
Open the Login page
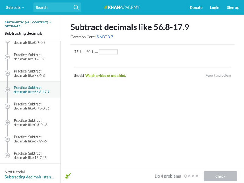(215, 7)
